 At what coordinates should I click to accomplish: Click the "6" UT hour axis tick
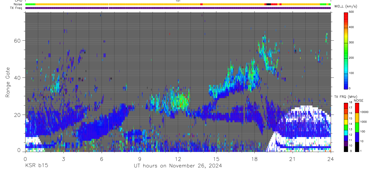click(x=101, y=159)
